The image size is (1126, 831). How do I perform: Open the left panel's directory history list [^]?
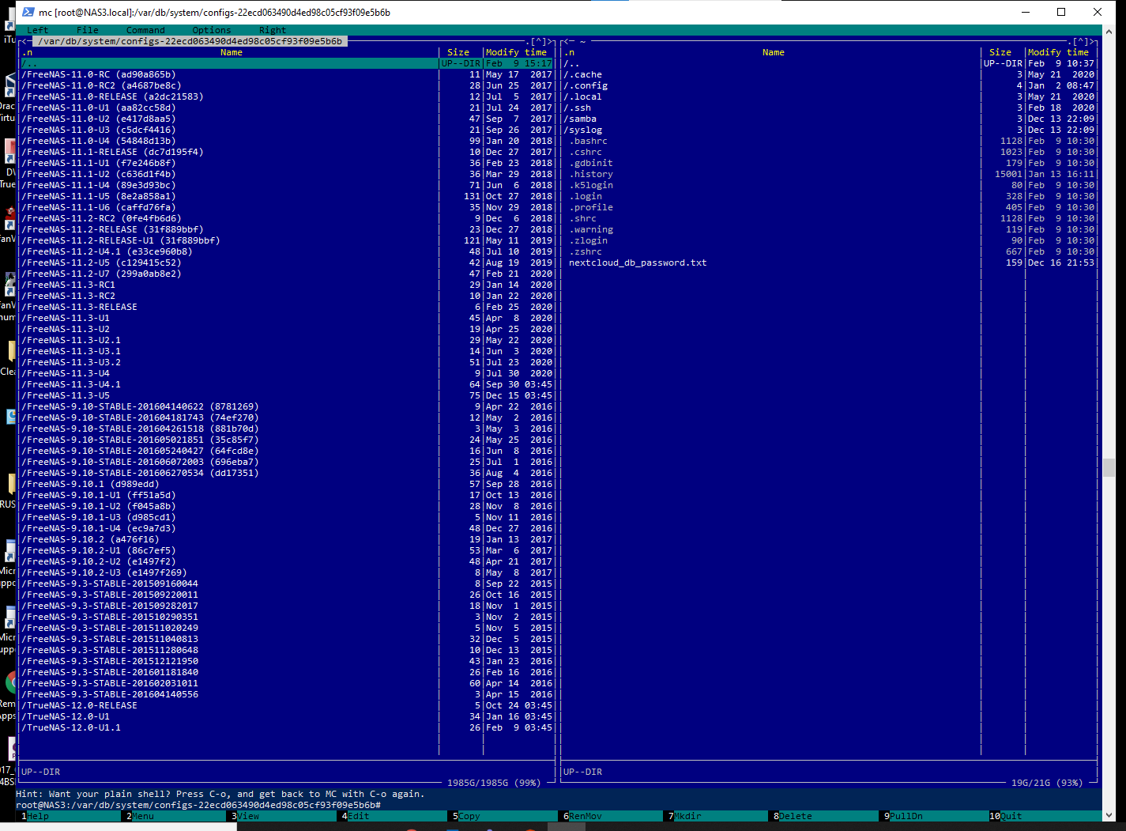(x=538, y=41)
